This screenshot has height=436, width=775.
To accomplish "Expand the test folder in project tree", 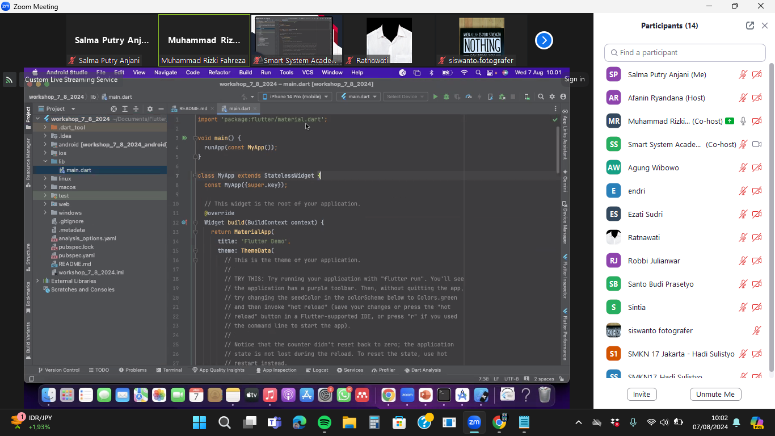I will click(x=45, y=195).
